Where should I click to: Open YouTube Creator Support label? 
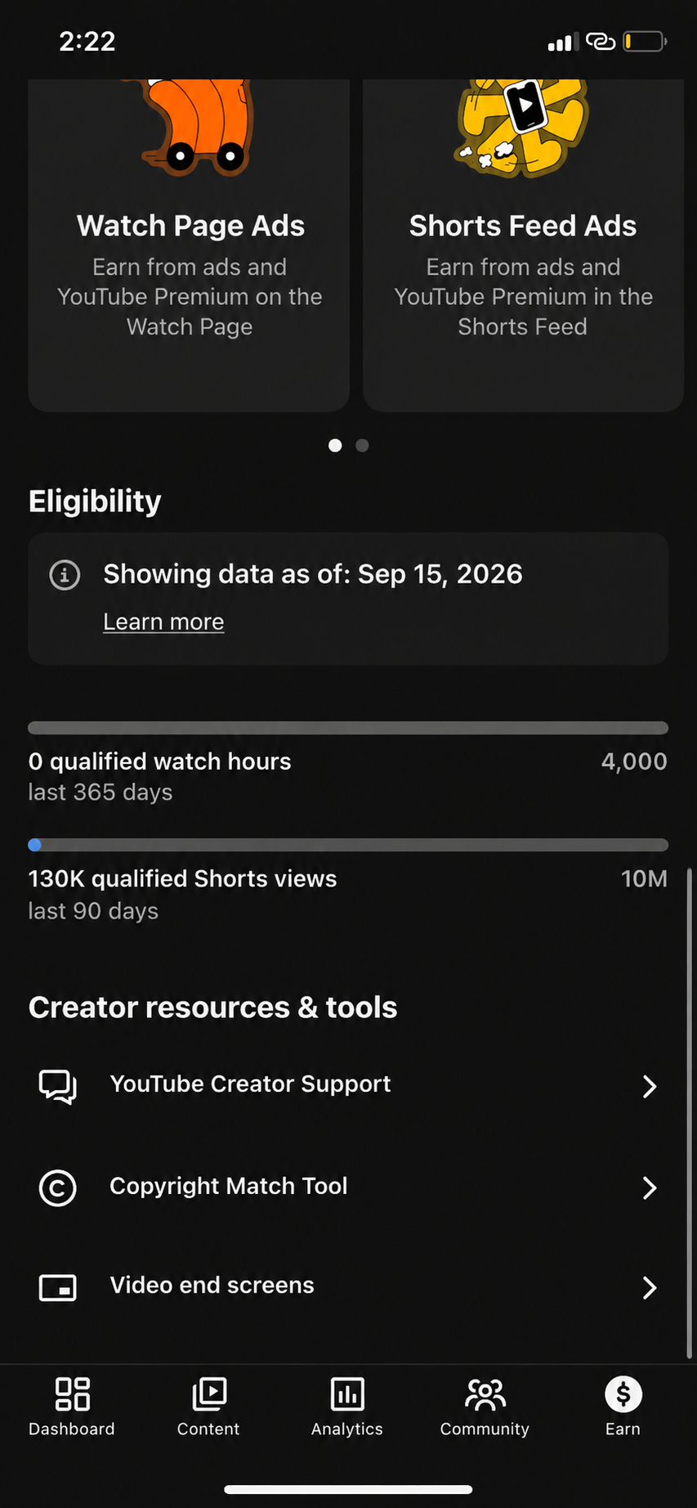click(x=250, y=1084)
